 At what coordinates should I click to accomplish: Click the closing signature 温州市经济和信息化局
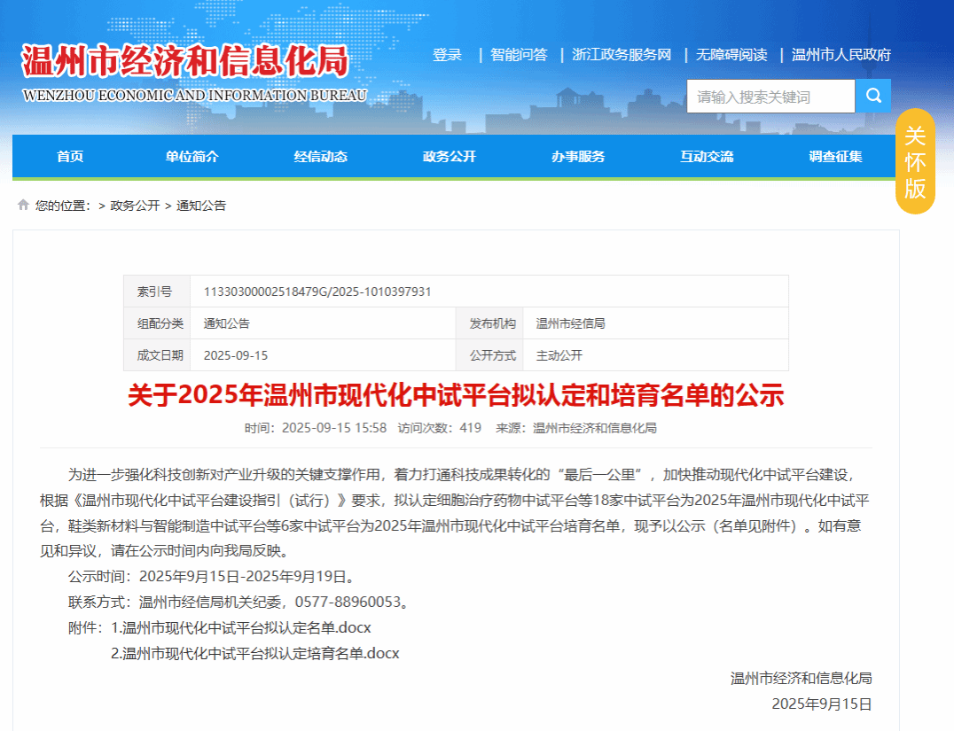pyautogui.click(x=802, y=678)
